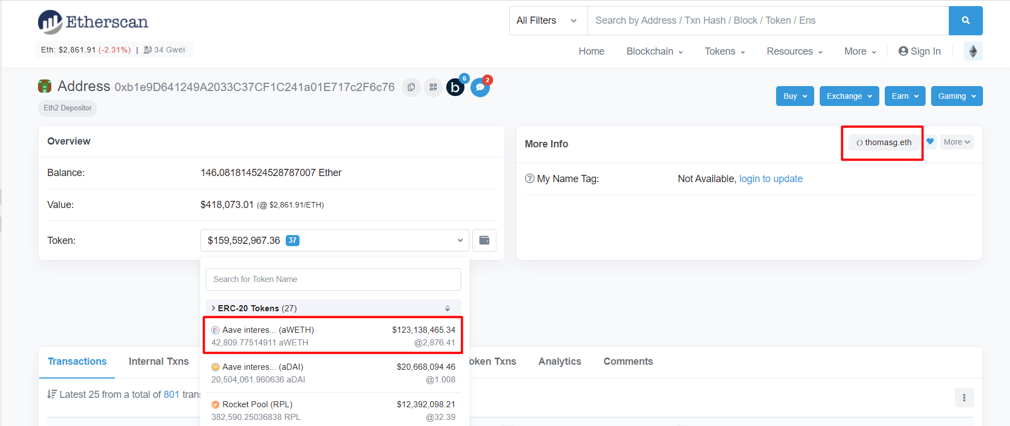
Task: Click the aWETH token icon
Action: 216,330
